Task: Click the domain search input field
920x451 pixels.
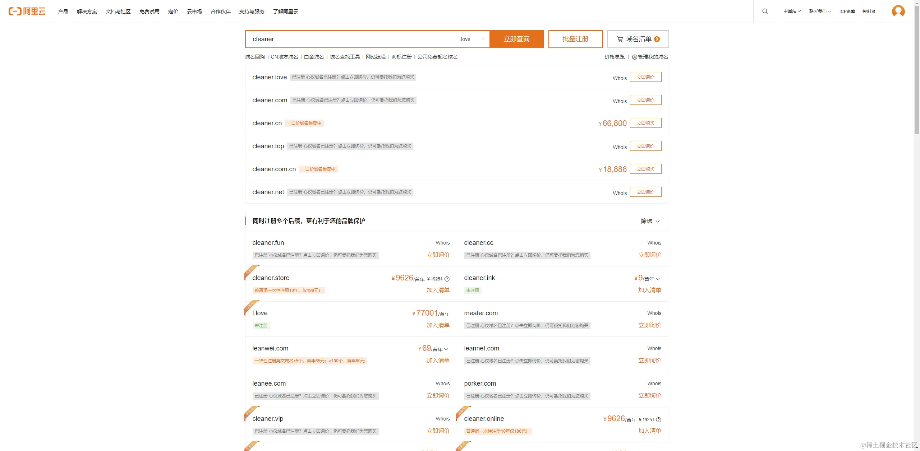Action: point(347,39)
